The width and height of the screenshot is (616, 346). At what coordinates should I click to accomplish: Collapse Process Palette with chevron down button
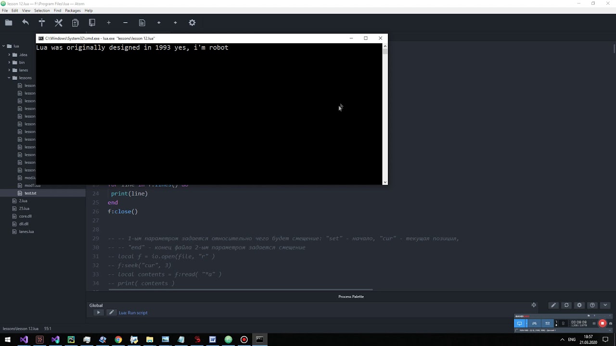tap(605, 305)
